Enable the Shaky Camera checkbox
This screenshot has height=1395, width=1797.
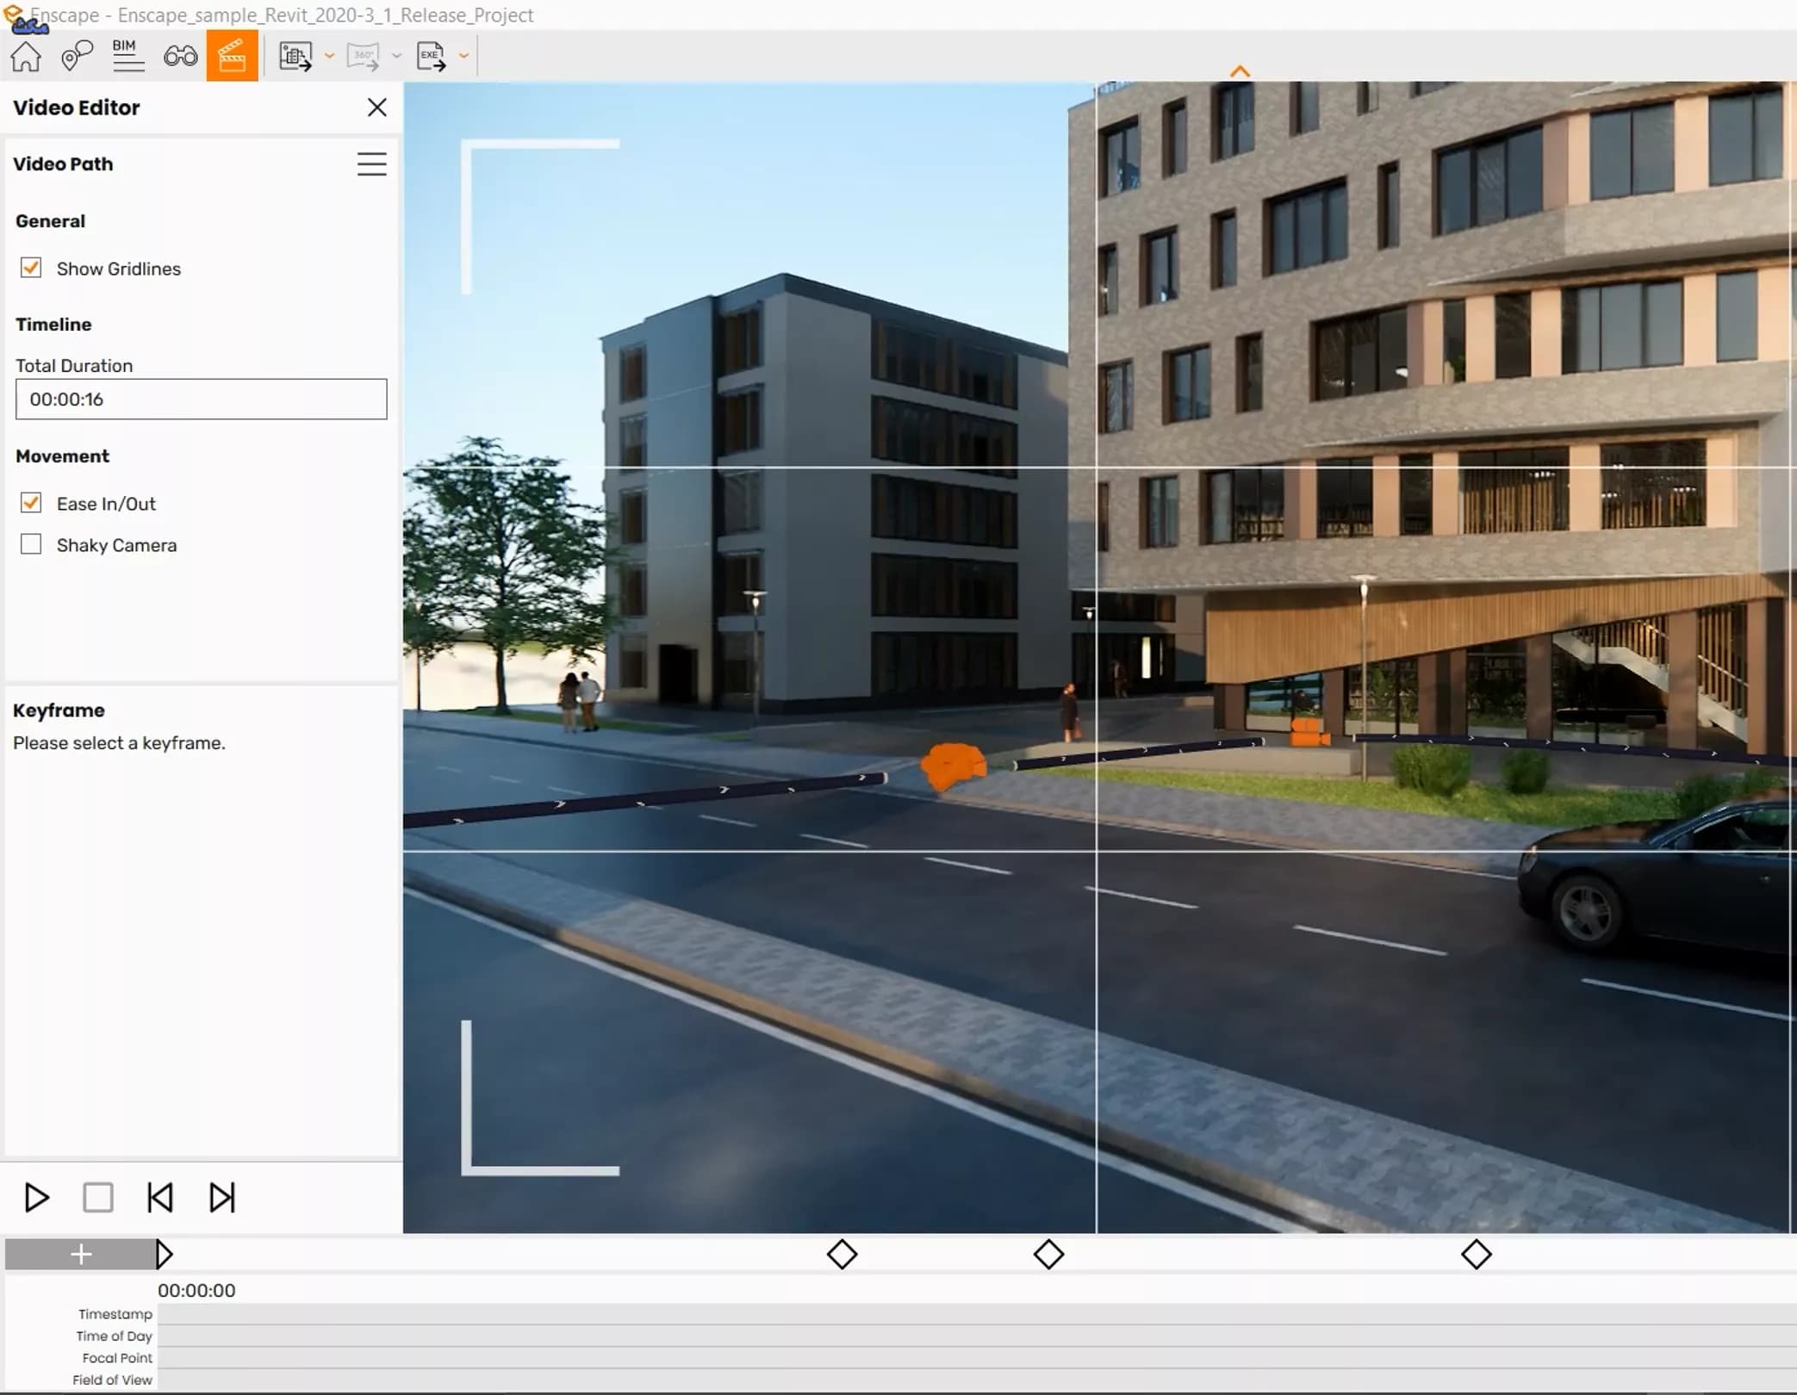(31, 544)
